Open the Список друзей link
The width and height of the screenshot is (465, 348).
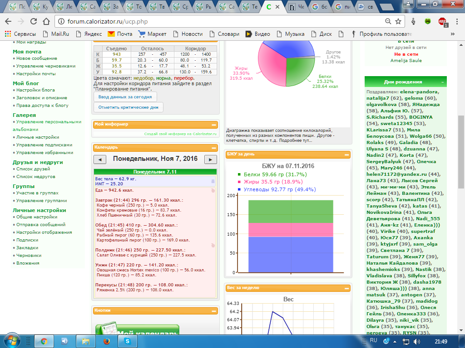[x=33, y=169]
